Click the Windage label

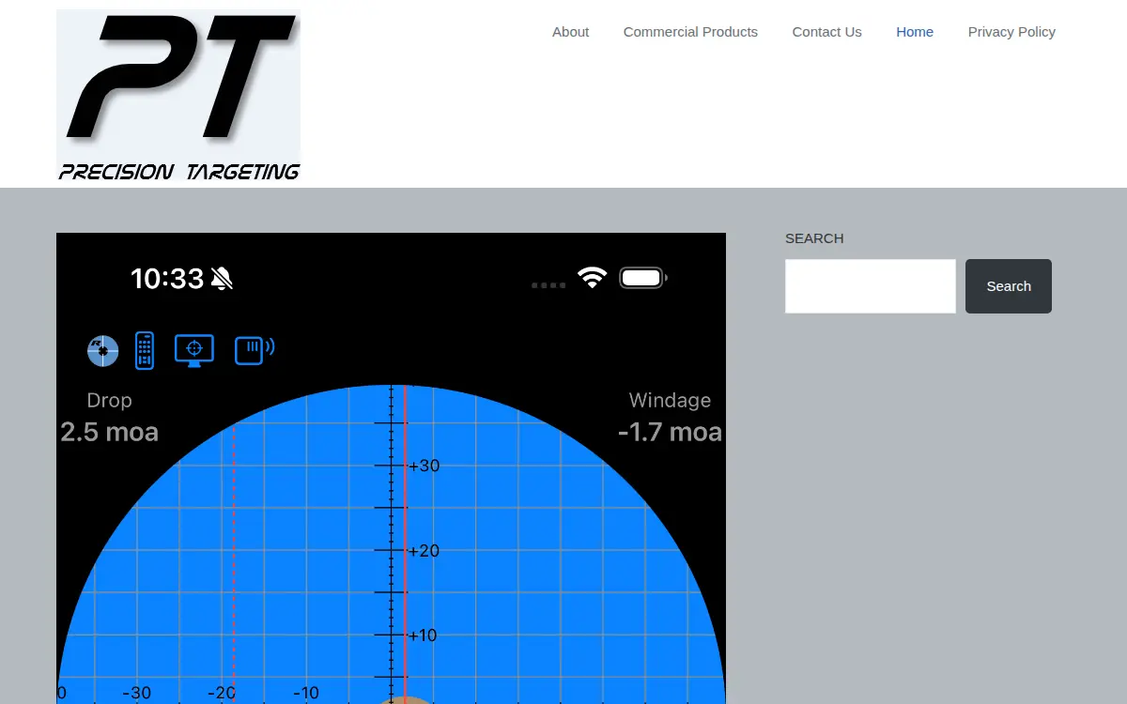coord(670,400)
